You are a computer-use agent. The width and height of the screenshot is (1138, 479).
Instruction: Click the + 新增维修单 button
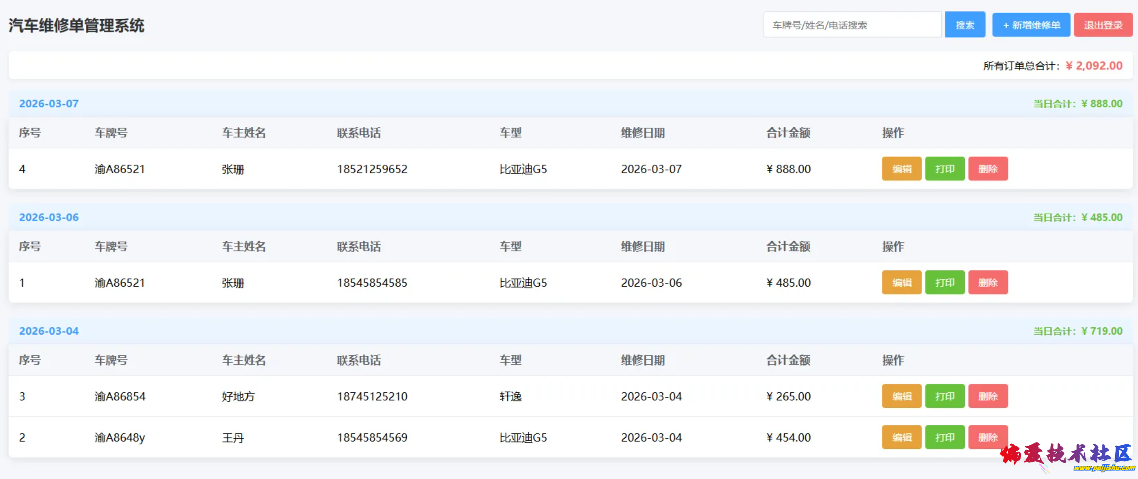tap(1031, 25)
